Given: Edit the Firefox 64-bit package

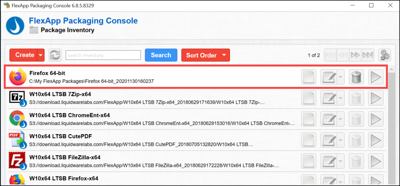Looking at the screenshot, I should pos(328,77).
